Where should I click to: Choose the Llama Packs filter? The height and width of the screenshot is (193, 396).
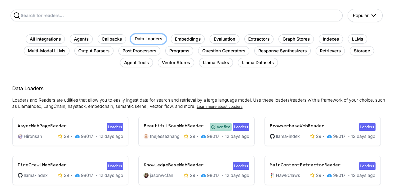pos(216,63)
